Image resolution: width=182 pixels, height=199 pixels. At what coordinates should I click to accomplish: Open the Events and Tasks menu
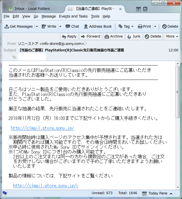(x=73, y=16)
